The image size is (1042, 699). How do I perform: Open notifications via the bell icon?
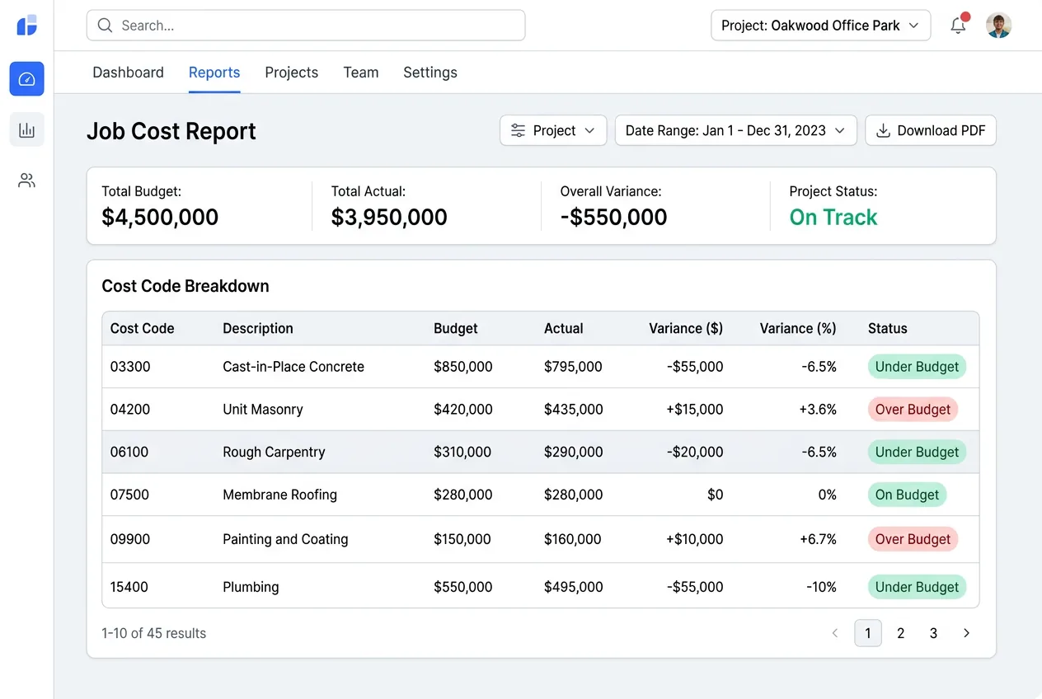click(x=958, y=26)
